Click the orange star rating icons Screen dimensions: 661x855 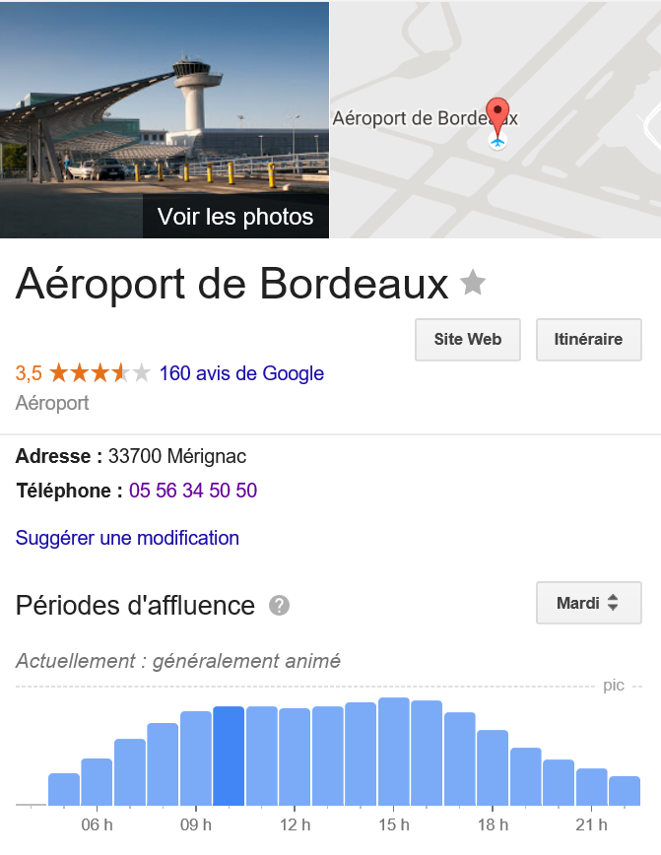coord(99,373)
